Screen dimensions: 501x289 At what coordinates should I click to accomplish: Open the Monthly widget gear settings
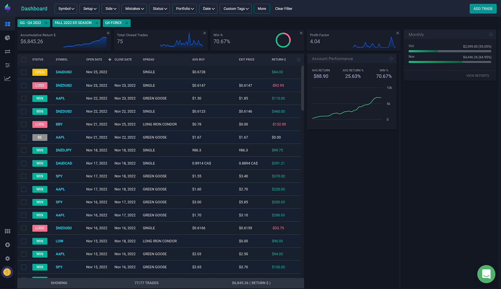coord(491,34)
